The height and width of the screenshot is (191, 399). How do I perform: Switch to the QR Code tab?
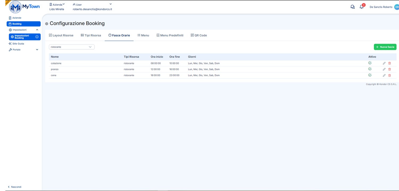pos(199,35)
